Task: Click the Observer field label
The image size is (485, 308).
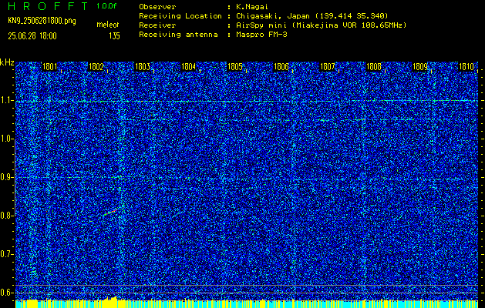Action: coord(157,7)
